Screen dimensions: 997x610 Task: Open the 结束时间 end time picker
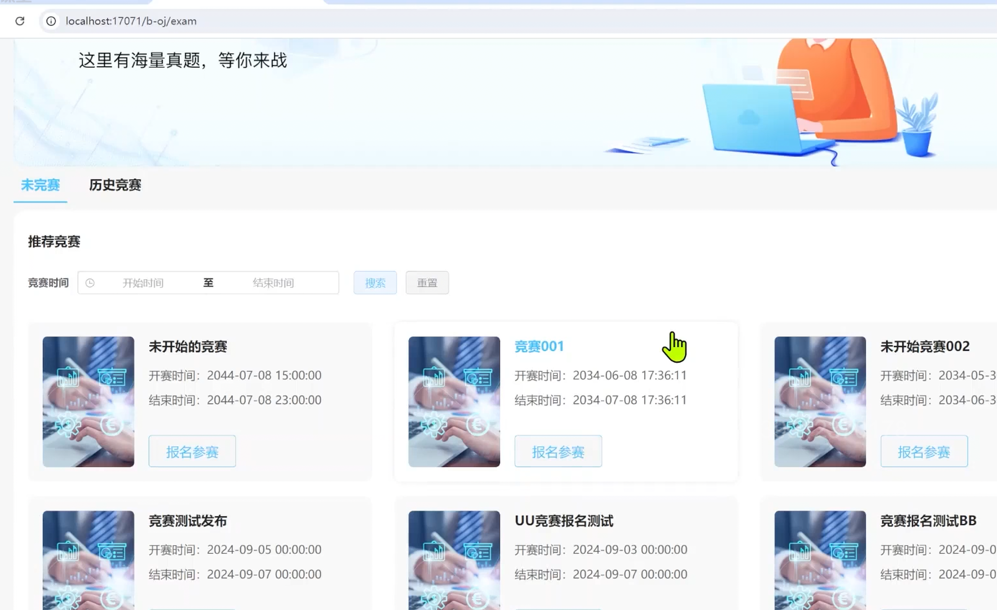273,283
